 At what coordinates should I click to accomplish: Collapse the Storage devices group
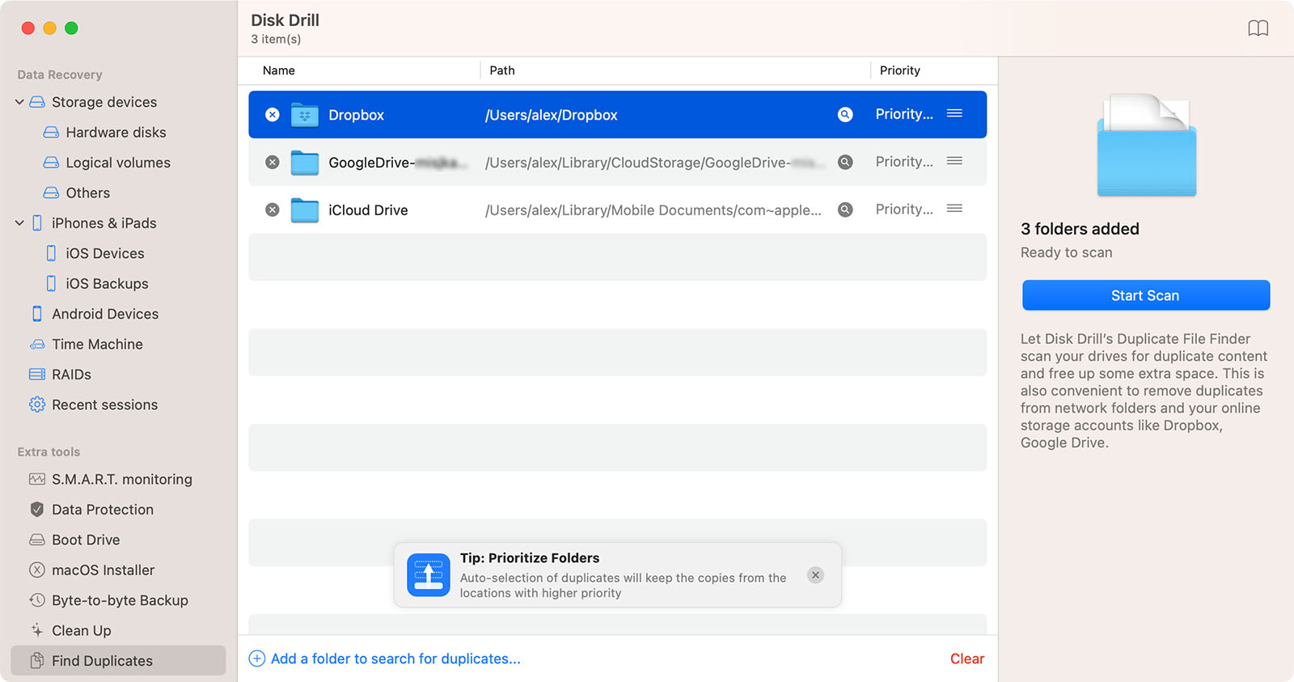point(19,102)
